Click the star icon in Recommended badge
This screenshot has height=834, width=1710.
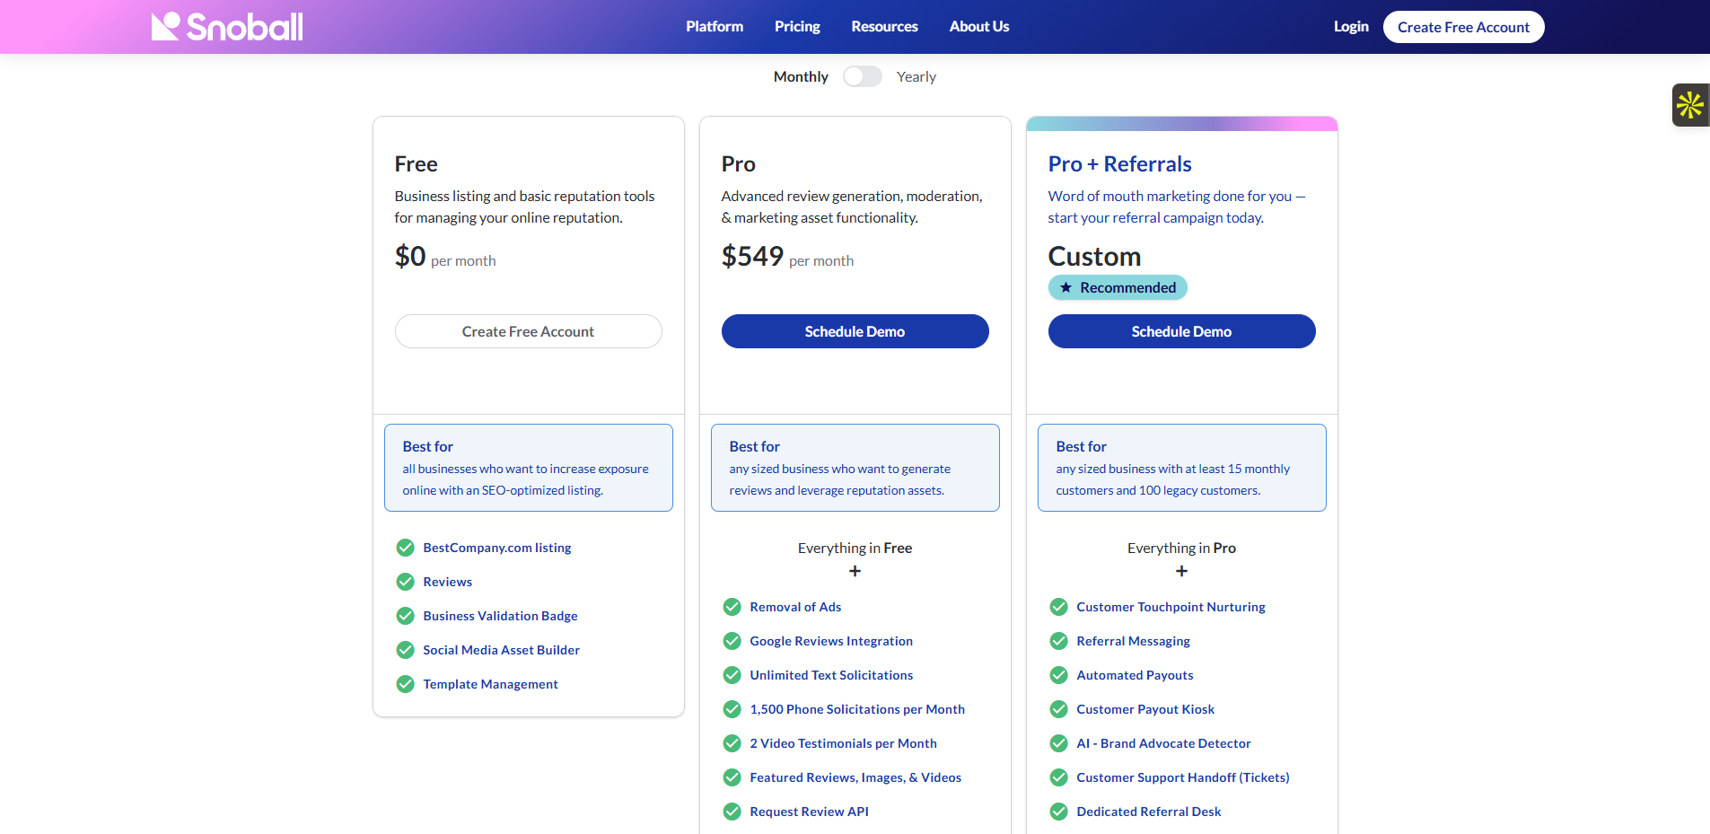(x=1065, y=287)
